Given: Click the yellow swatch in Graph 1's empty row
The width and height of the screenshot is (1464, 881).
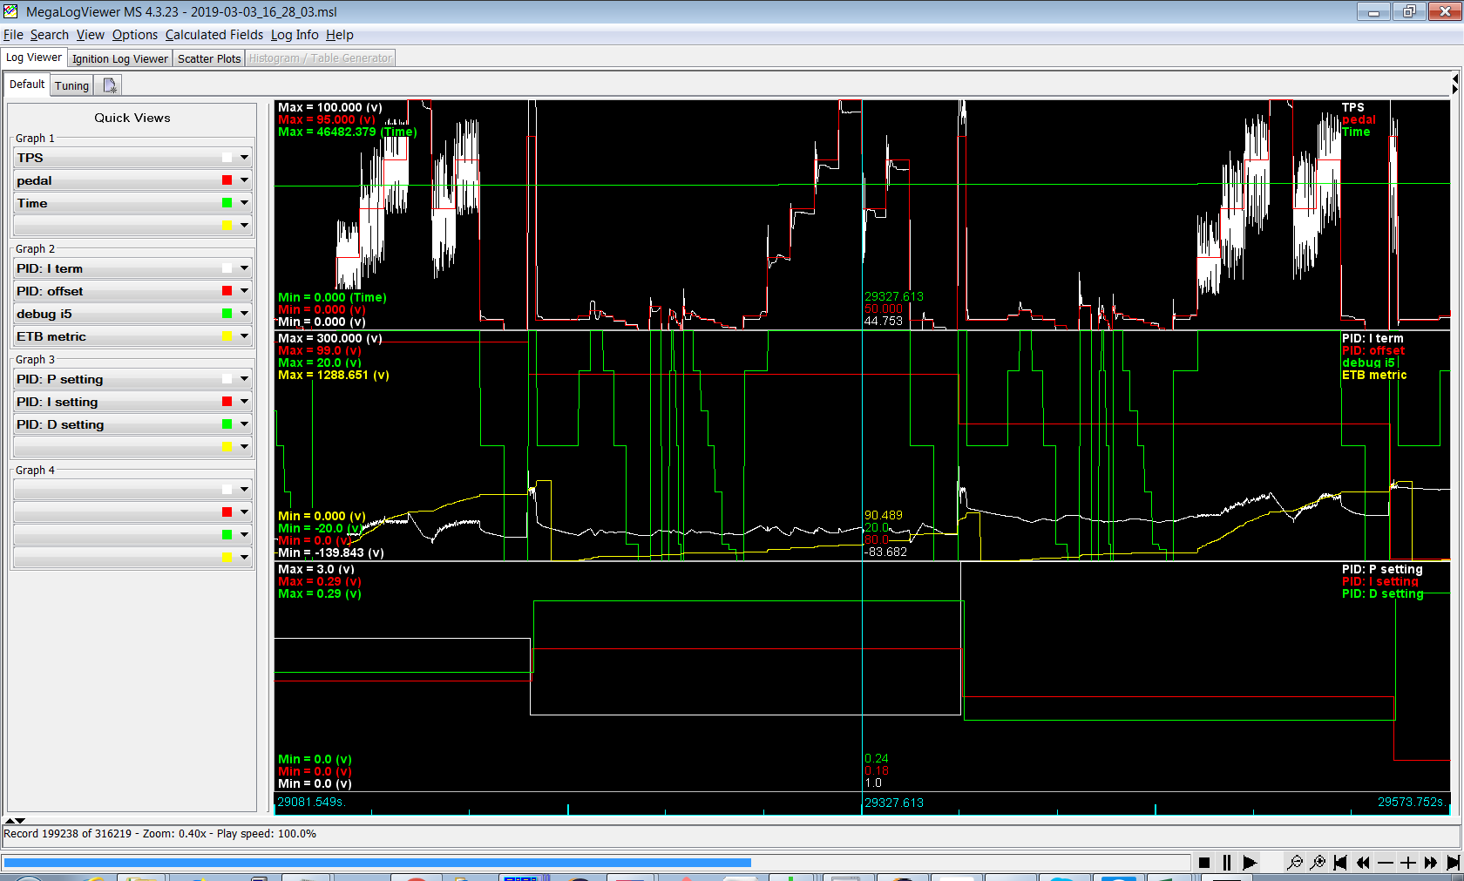Looking at the screenshot, I should (x=227, y=226).
